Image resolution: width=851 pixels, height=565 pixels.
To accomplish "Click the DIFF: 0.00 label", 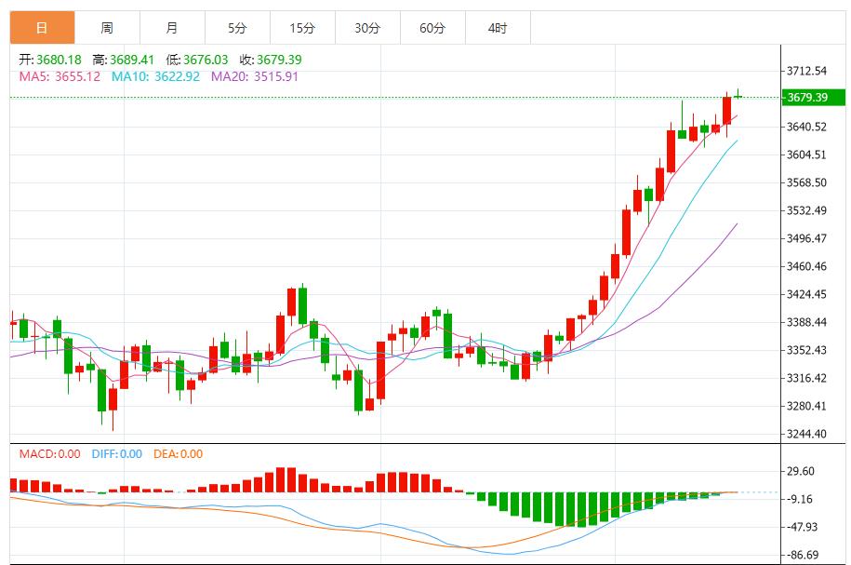I will (117, 454).
